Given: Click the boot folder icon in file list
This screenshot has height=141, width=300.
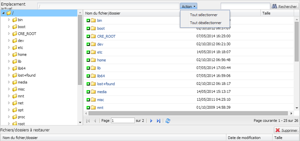Looking at the screenshot, I should tap(93, 28).
